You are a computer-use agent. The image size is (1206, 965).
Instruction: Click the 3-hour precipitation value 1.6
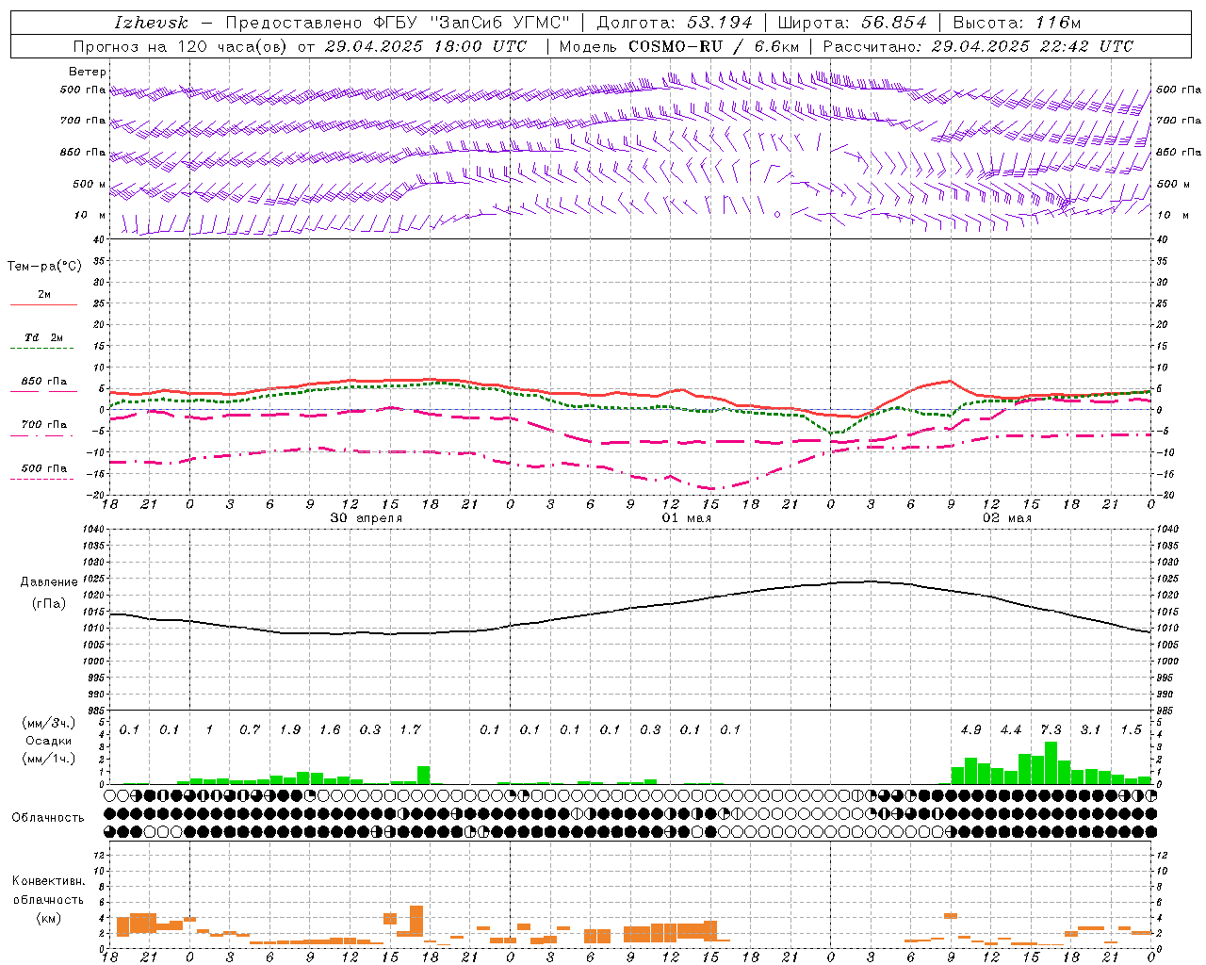tap(330, 729)
